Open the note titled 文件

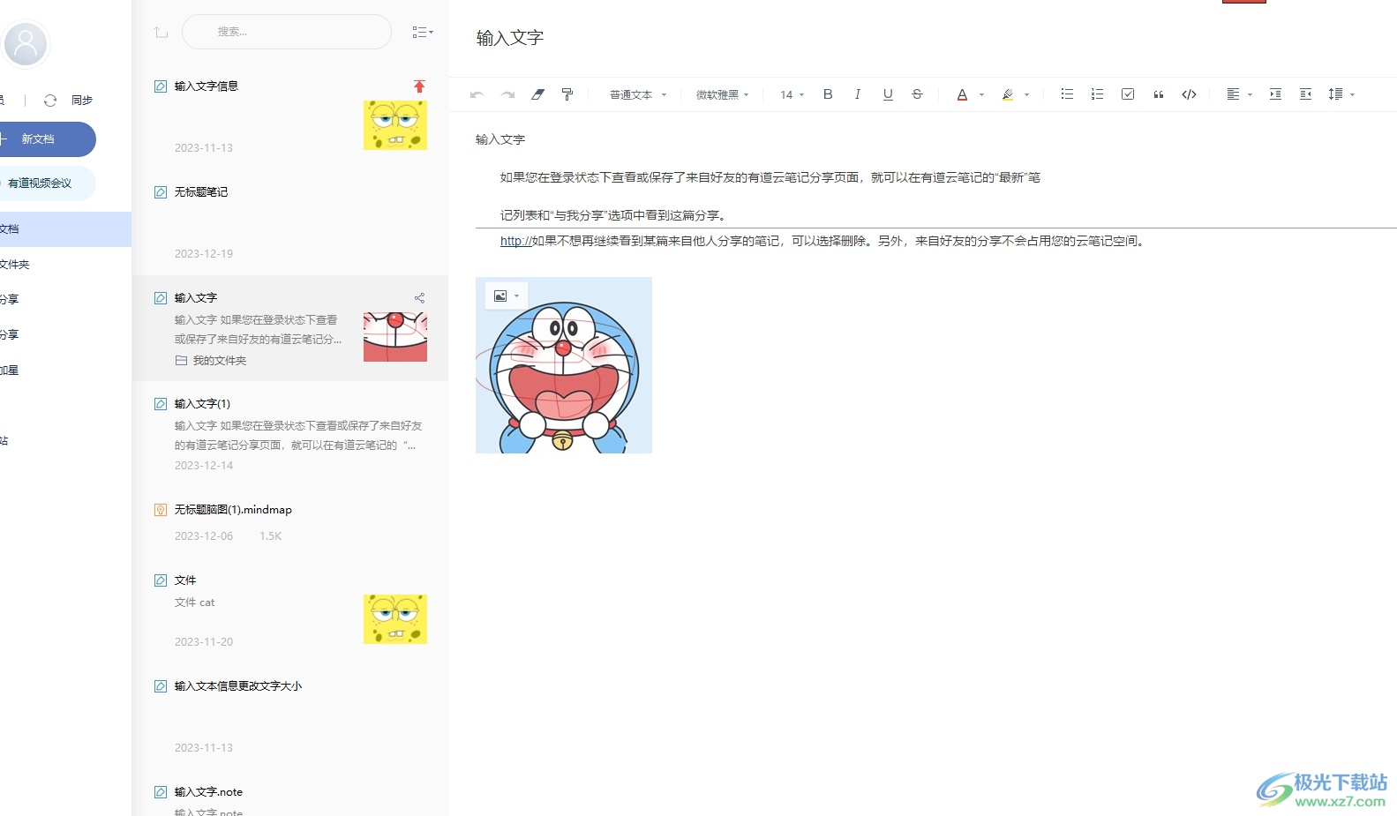(185, 580)
